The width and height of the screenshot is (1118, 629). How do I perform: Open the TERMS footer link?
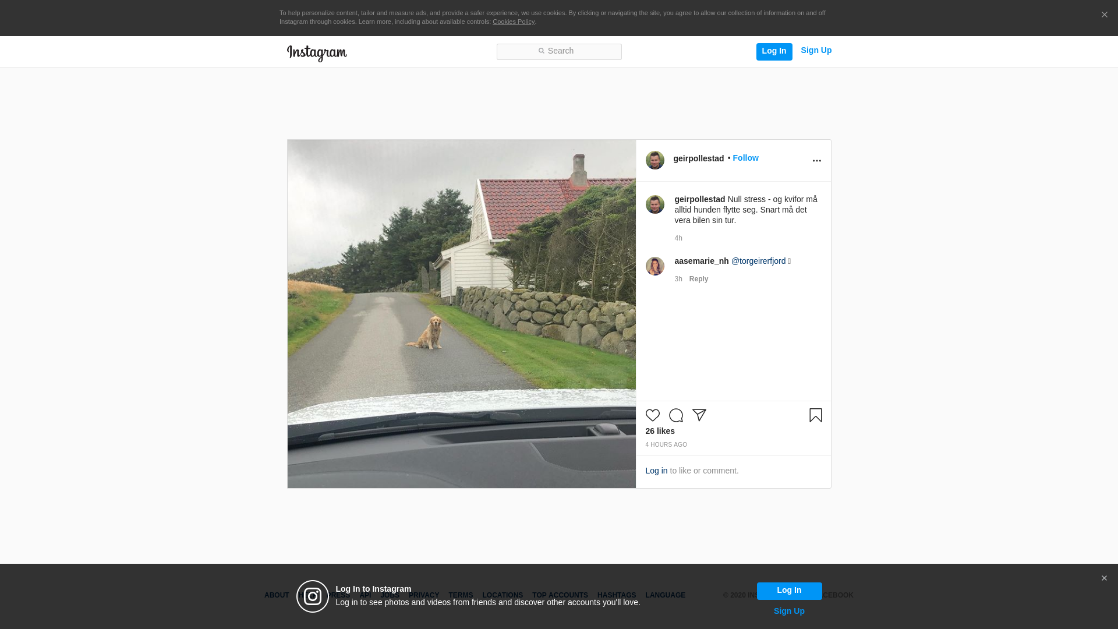pyautogui.click(x=461, y=595)
